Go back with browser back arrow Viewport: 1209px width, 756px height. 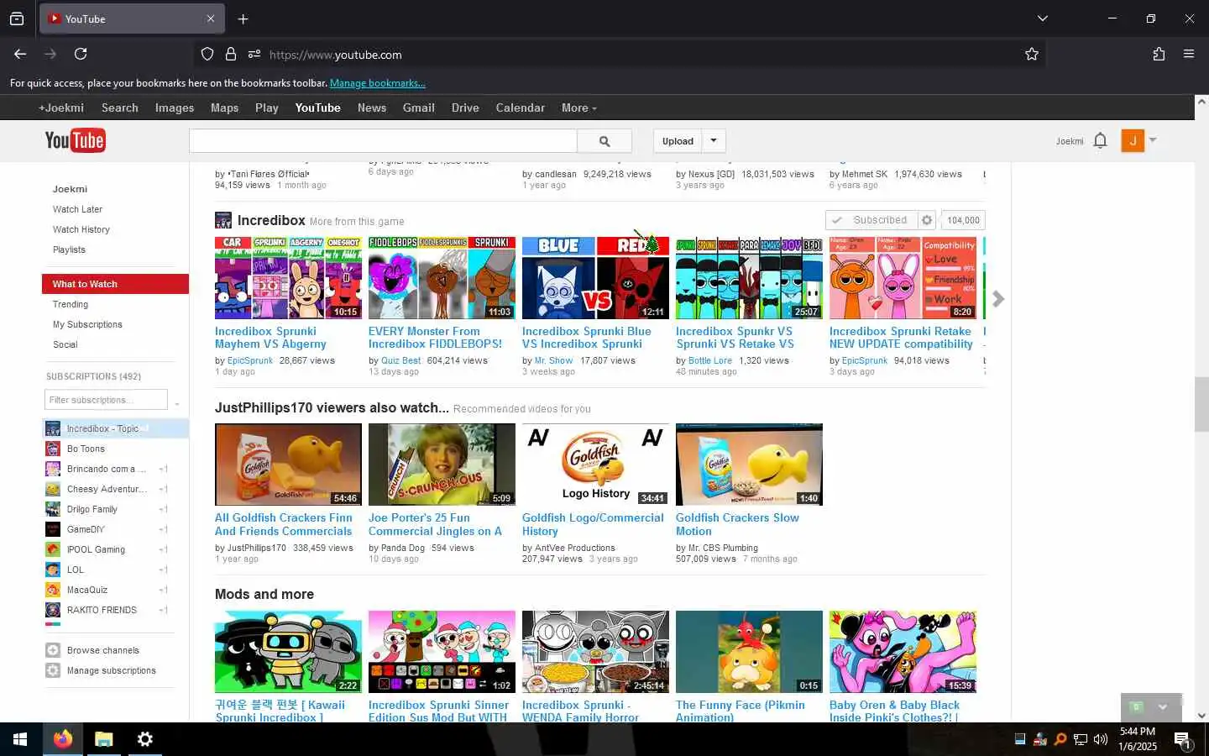pyautogui.click(x=20, y=54)
